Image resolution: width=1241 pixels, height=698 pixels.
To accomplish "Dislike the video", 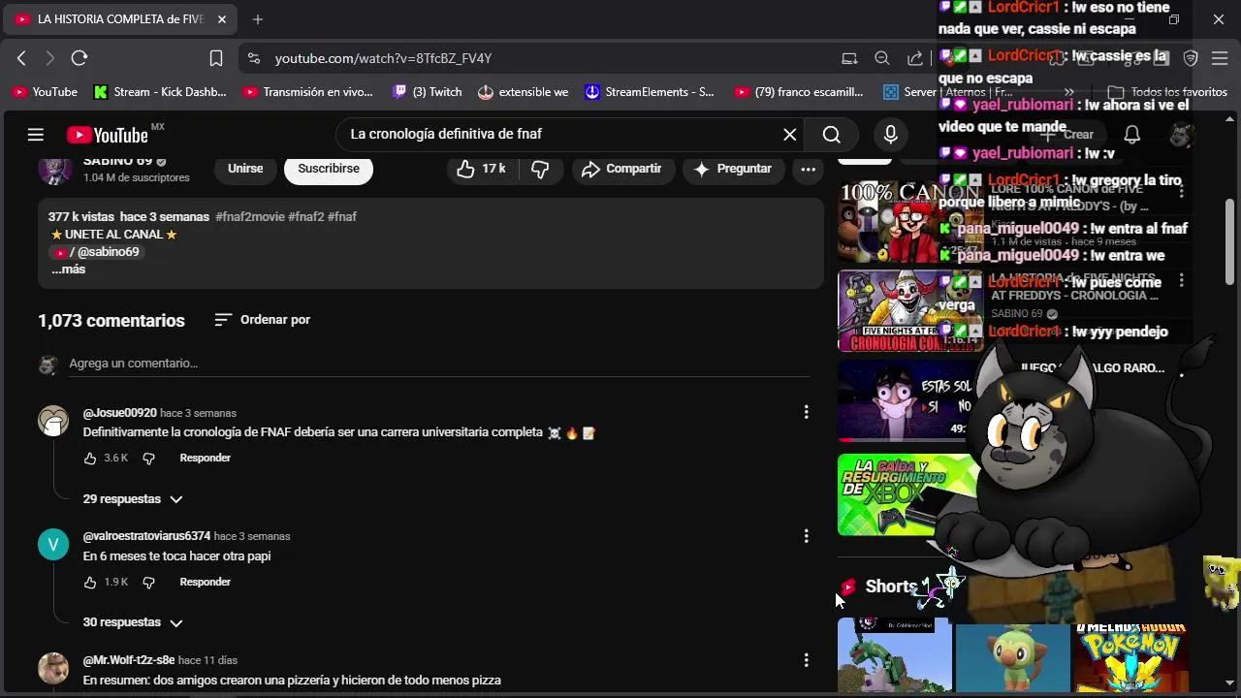I will click(540, 169).
